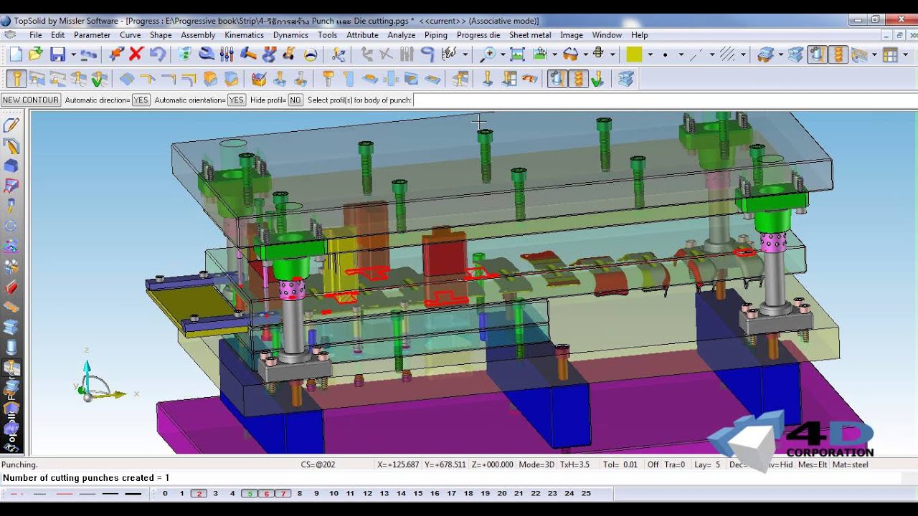
Task: Open the Kinematics menu
Action: pos(244,34)
